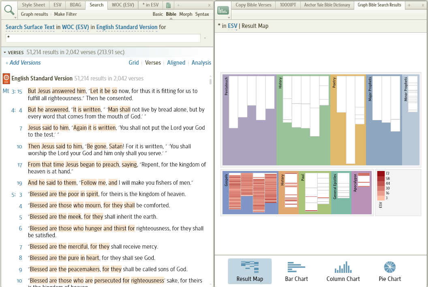Click the Pentateuch section in Result Map

coord(249,120)
